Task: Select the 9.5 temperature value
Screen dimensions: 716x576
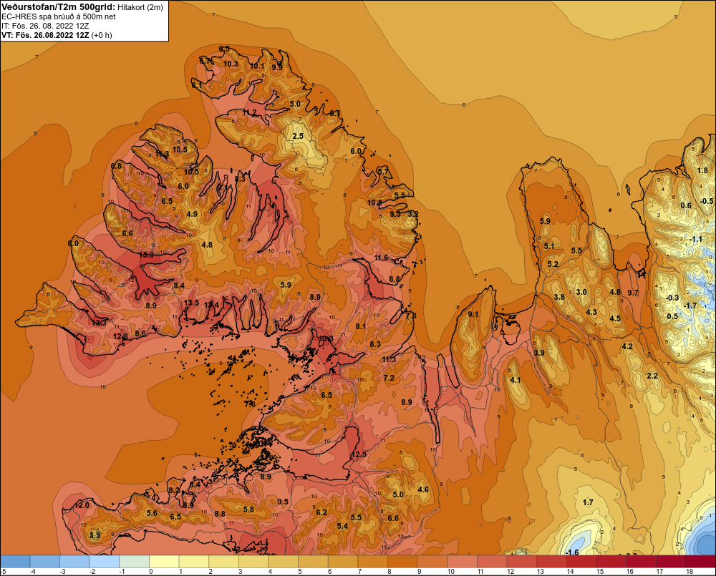Action: (283, 502)
